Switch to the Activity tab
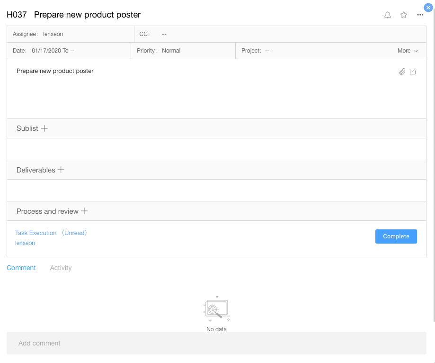 coord(61,268)
